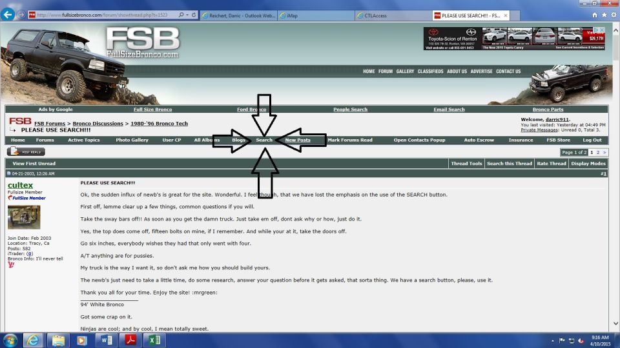Click the FSB FullSizeBronco.com logo
Screen dimensions: 620x348
click(142, 43)
